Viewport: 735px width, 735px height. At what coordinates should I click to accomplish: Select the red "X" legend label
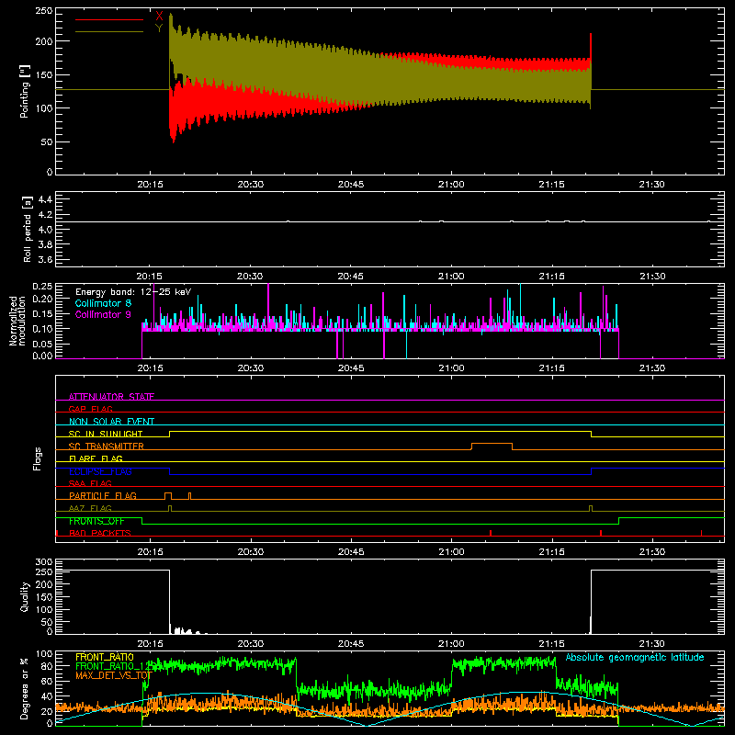coord(159,17)
